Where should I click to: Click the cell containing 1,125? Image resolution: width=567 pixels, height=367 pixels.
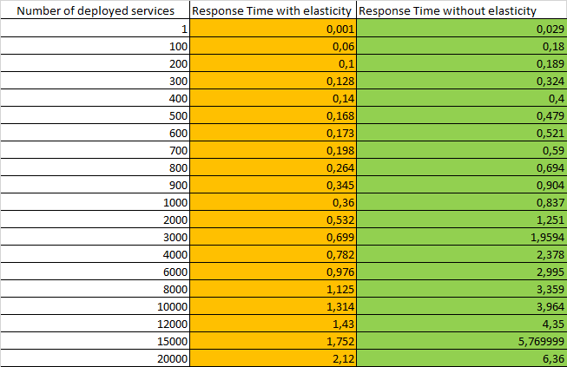(273, 288)
